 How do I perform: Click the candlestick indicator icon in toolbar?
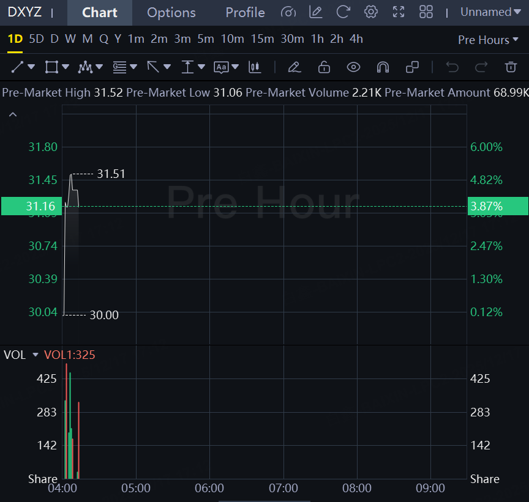[x=255, y=67]
